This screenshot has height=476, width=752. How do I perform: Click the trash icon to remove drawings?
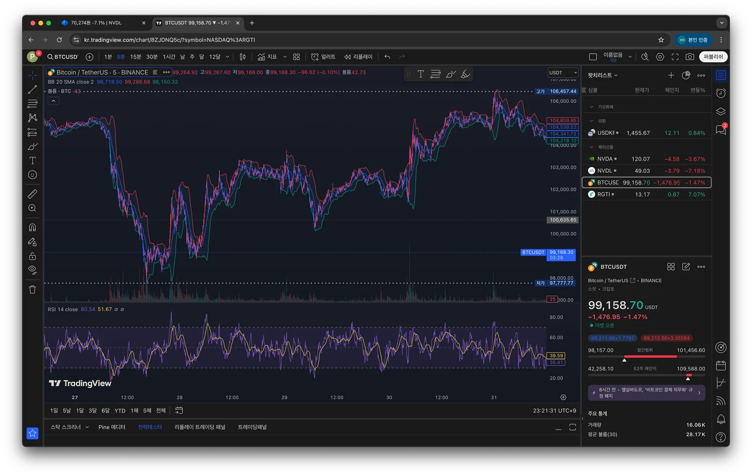(32, 290)
